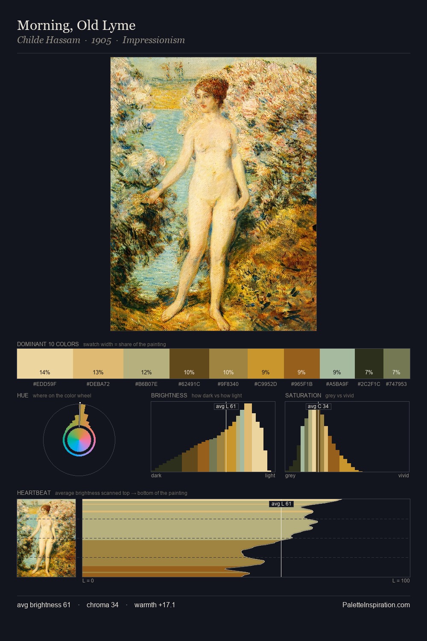Click the footer warmth +17.1 stat

(155, 605)
